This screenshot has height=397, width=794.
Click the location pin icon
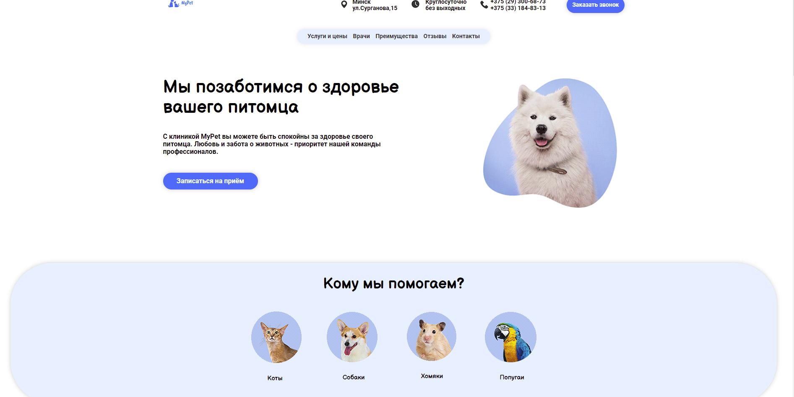coord(344,5)
